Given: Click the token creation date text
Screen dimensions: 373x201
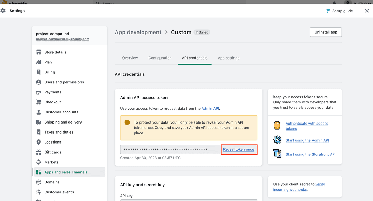Looking at the screenshot, I should coord(150,158).
